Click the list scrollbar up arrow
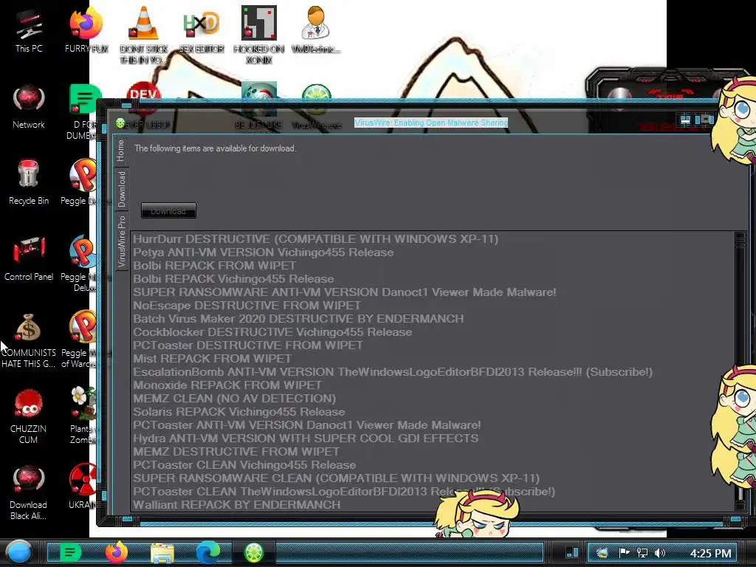This screenshot has height=567, width=756. point(740,238)
